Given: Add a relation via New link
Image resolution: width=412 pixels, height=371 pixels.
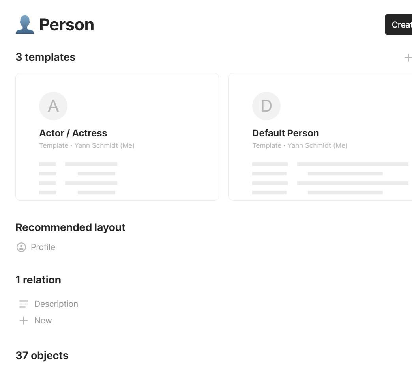Looking at the screenshot, I should [x=43, y=320].
